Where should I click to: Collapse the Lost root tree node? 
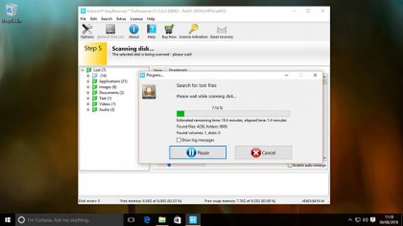click(82, 70)
